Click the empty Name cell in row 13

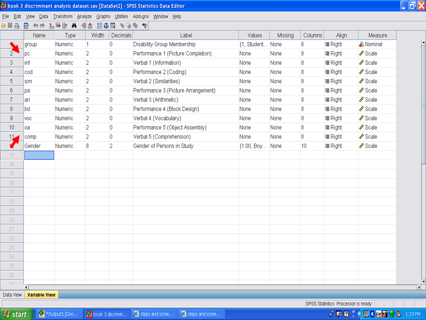[39, 155]
